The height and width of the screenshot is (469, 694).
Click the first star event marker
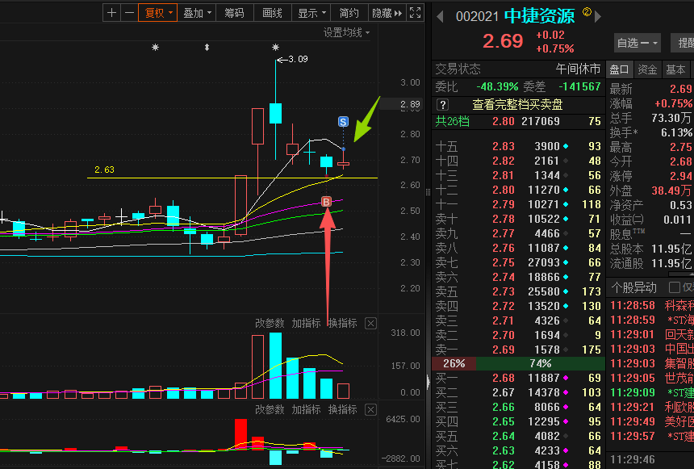point(155,47)
